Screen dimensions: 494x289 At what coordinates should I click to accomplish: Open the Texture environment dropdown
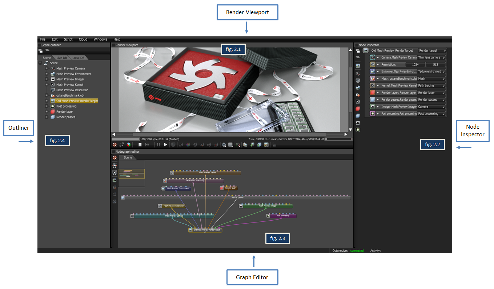[431, 72]
